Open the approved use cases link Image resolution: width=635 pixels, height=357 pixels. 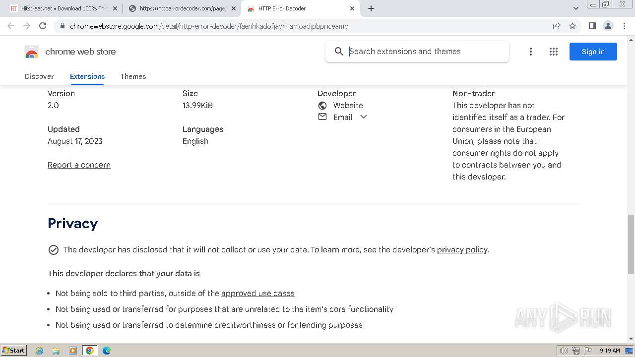pos(258,294)
